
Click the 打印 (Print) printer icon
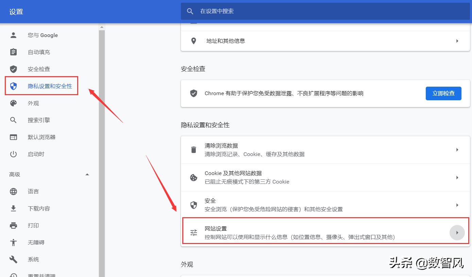(x=13, y=225)
